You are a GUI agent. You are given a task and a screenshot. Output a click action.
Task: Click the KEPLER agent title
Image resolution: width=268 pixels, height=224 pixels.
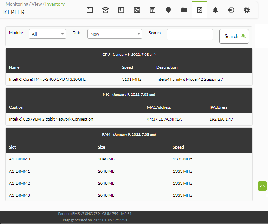pyautogui.click(x=14, y=12)
